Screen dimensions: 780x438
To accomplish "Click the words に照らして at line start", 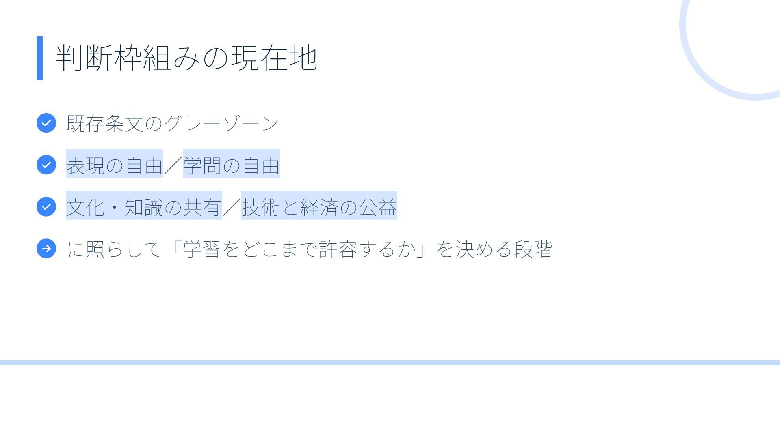I will click(114, 249).
